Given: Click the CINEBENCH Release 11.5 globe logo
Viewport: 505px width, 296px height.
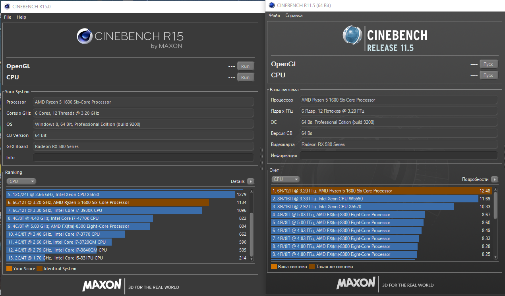Looking at the screenshot, I should pyautogui.click(x=352, y=36).
